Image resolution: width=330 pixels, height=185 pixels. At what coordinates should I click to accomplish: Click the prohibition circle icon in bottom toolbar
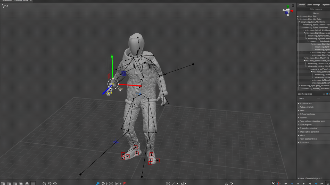click(103, 183)
